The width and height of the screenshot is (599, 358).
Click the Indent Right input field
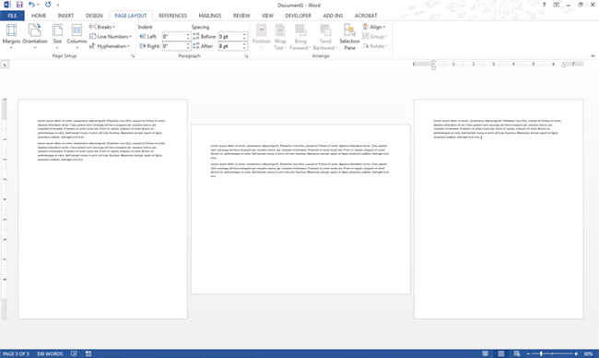tap(174, 46)
